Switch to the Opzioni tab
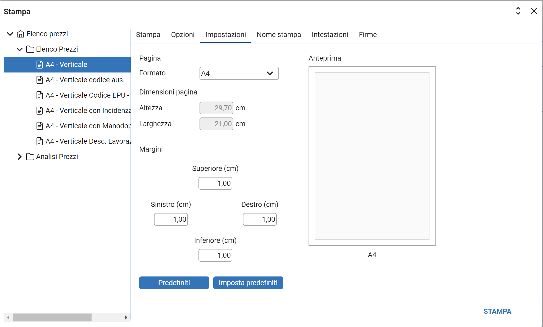 pyautogui.click(x=183, y=35)
